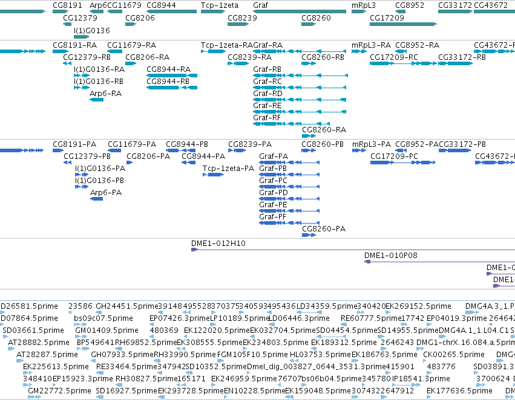515x400 pixels.
Task: Select the CG8260-PB protein label
Action: point(323,144)
